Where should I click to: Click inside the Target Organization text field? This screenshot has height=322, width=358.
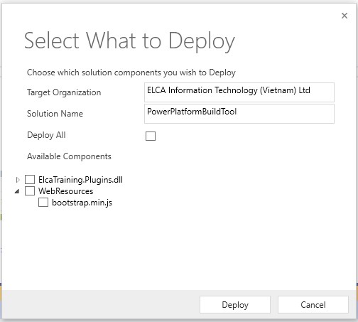point(239,92)
